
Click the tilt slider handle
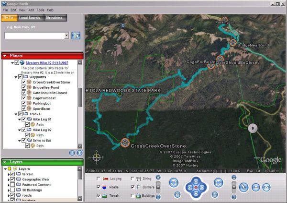tap(234, 187)
